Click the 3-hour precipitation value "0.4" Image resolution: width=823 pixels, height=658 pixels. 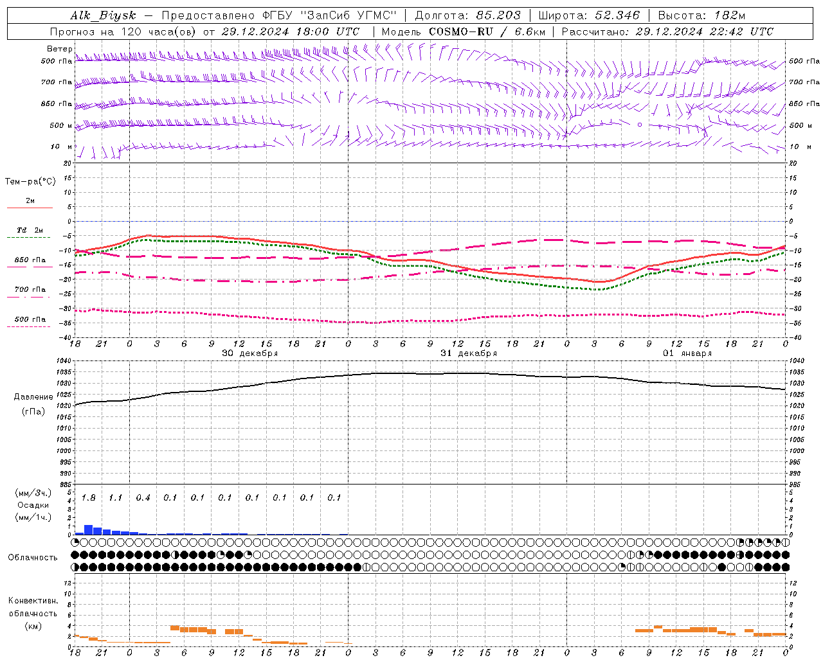(x=143, y=498)
